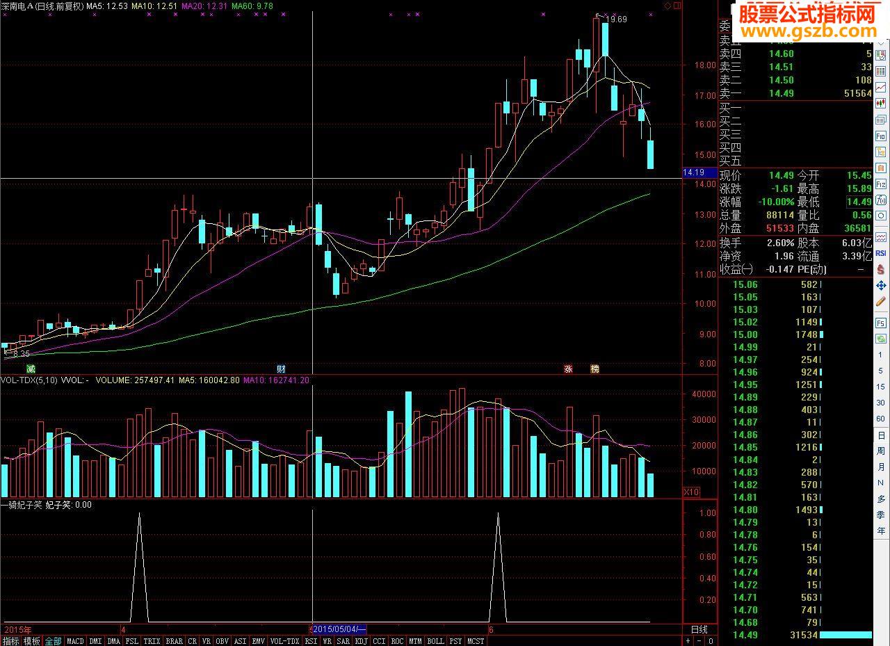This screenshot has width=890, height=646.
Task: Open the f(x) formula manager icon
Action: pos(880,200)
